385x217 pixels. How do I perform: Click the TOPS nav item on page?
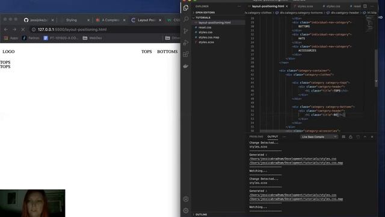click(x=147, y=52)
